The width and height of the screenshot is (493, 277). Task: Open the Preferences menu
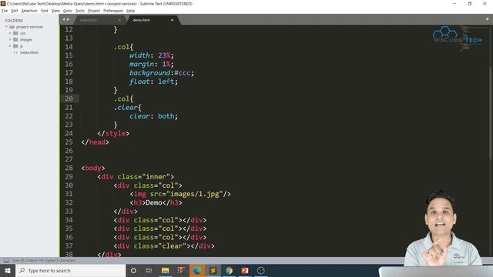113,11
